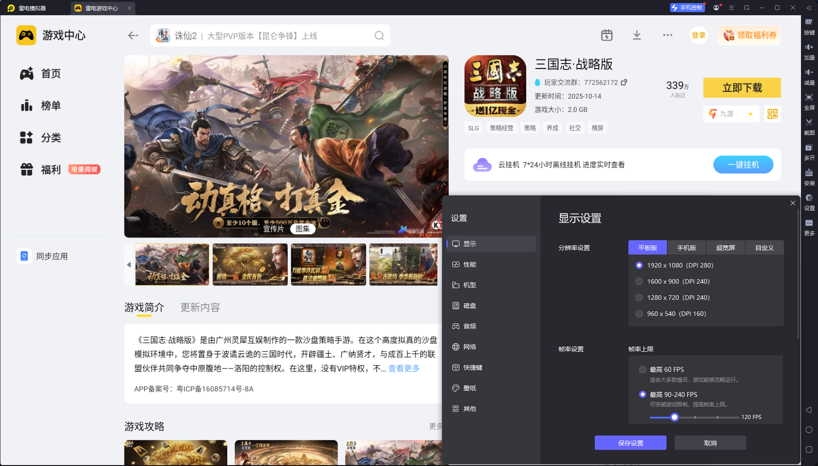Switch to 超宽屏 resolution tab
Viewport: 818px width, 466px height.
726,248
